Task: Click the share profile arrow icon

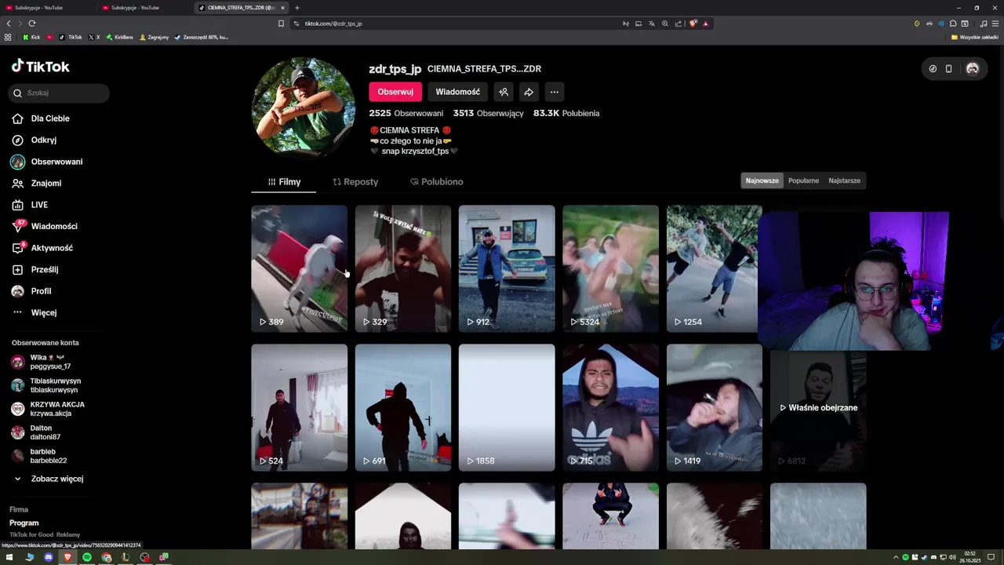Action: coord(529,92)
